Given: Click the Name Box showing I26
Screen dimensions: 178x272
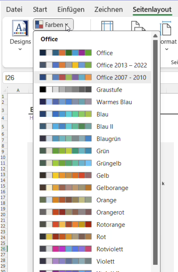Looking at the screenshot, I should (x=18, y=78).
